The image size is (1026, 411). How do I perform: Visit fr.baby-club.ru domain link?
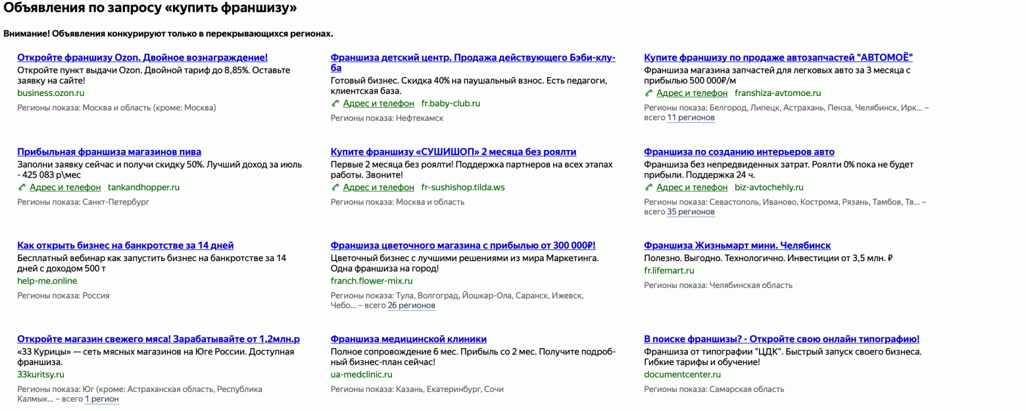[451, 103]
